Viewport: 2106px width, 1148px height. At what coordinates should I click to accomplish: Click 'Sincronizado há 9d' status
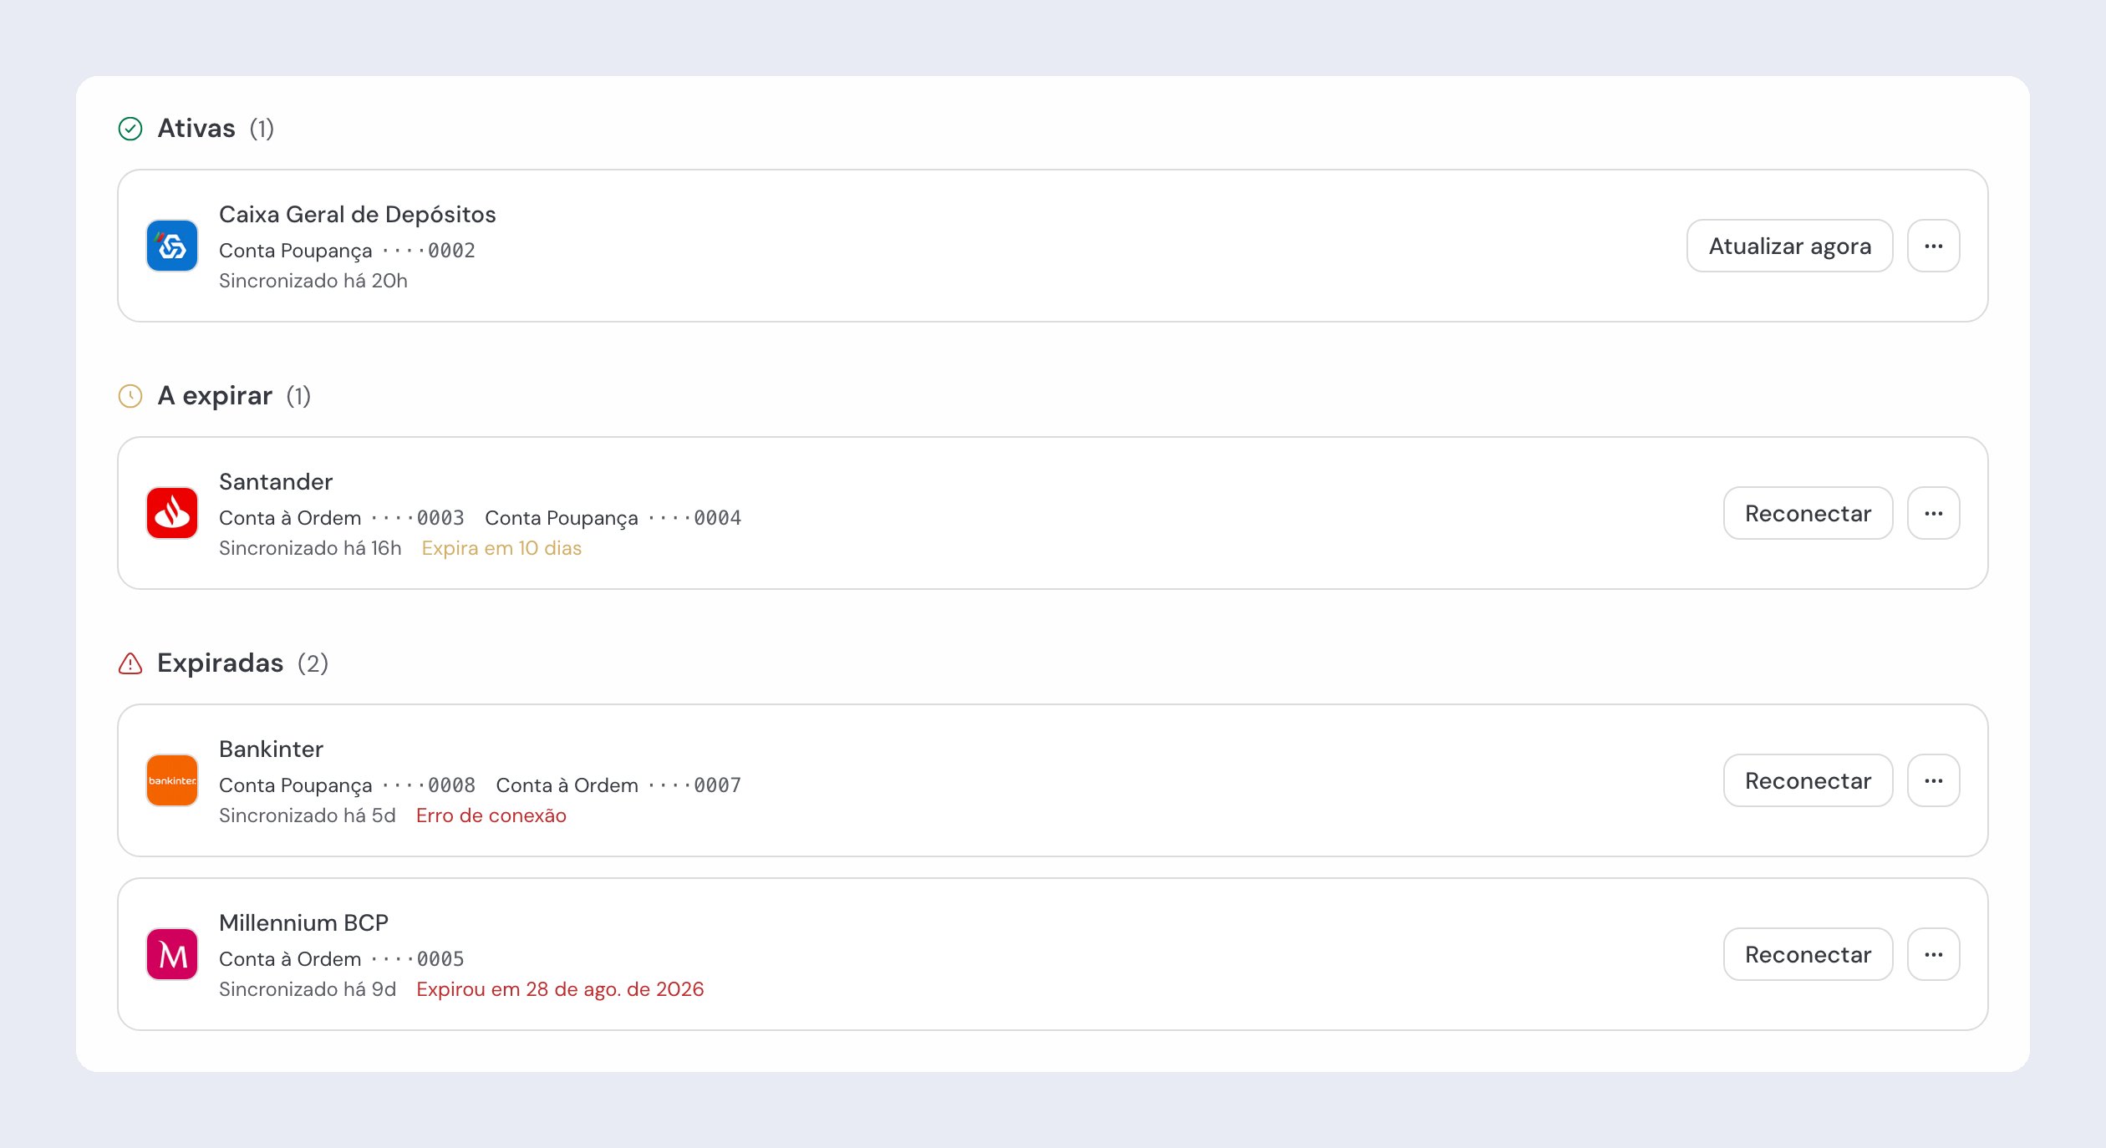pyautogui.click(x=308, y=989)
